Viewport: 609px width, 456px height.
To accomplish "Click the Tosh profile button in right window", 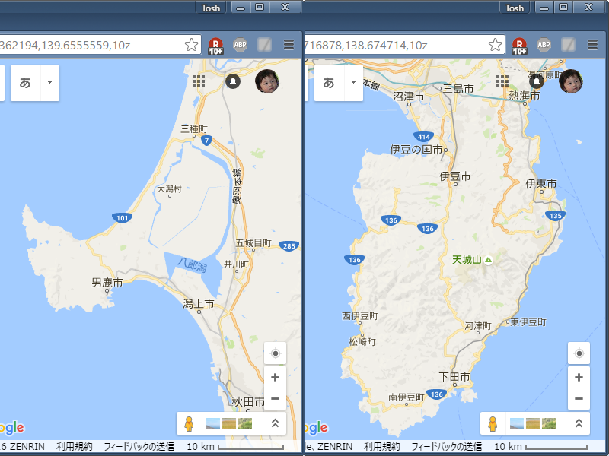I will click(515, 8).
